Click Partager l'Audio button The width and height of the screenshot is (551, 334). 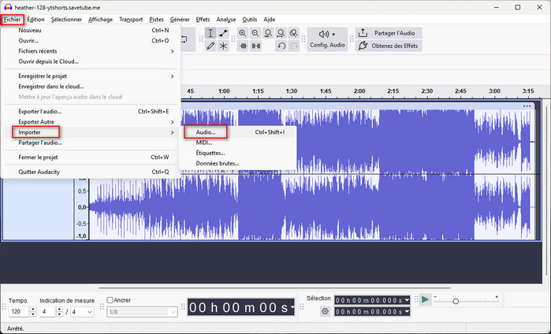389,33
